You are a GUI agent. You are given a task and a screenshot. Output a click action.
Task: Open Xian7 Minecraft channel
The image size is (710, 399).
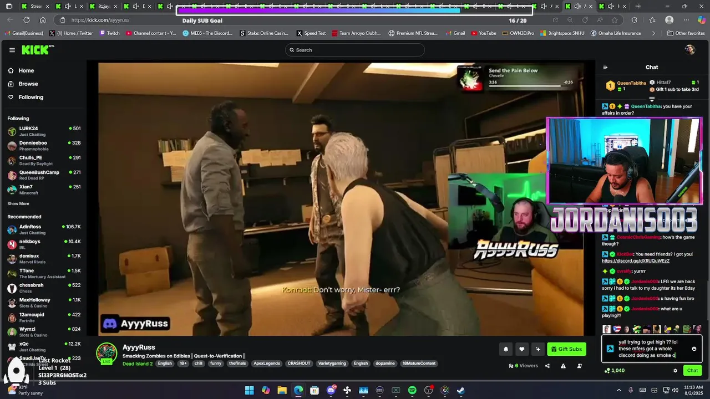pyautogui.click(x=43, y=190)
